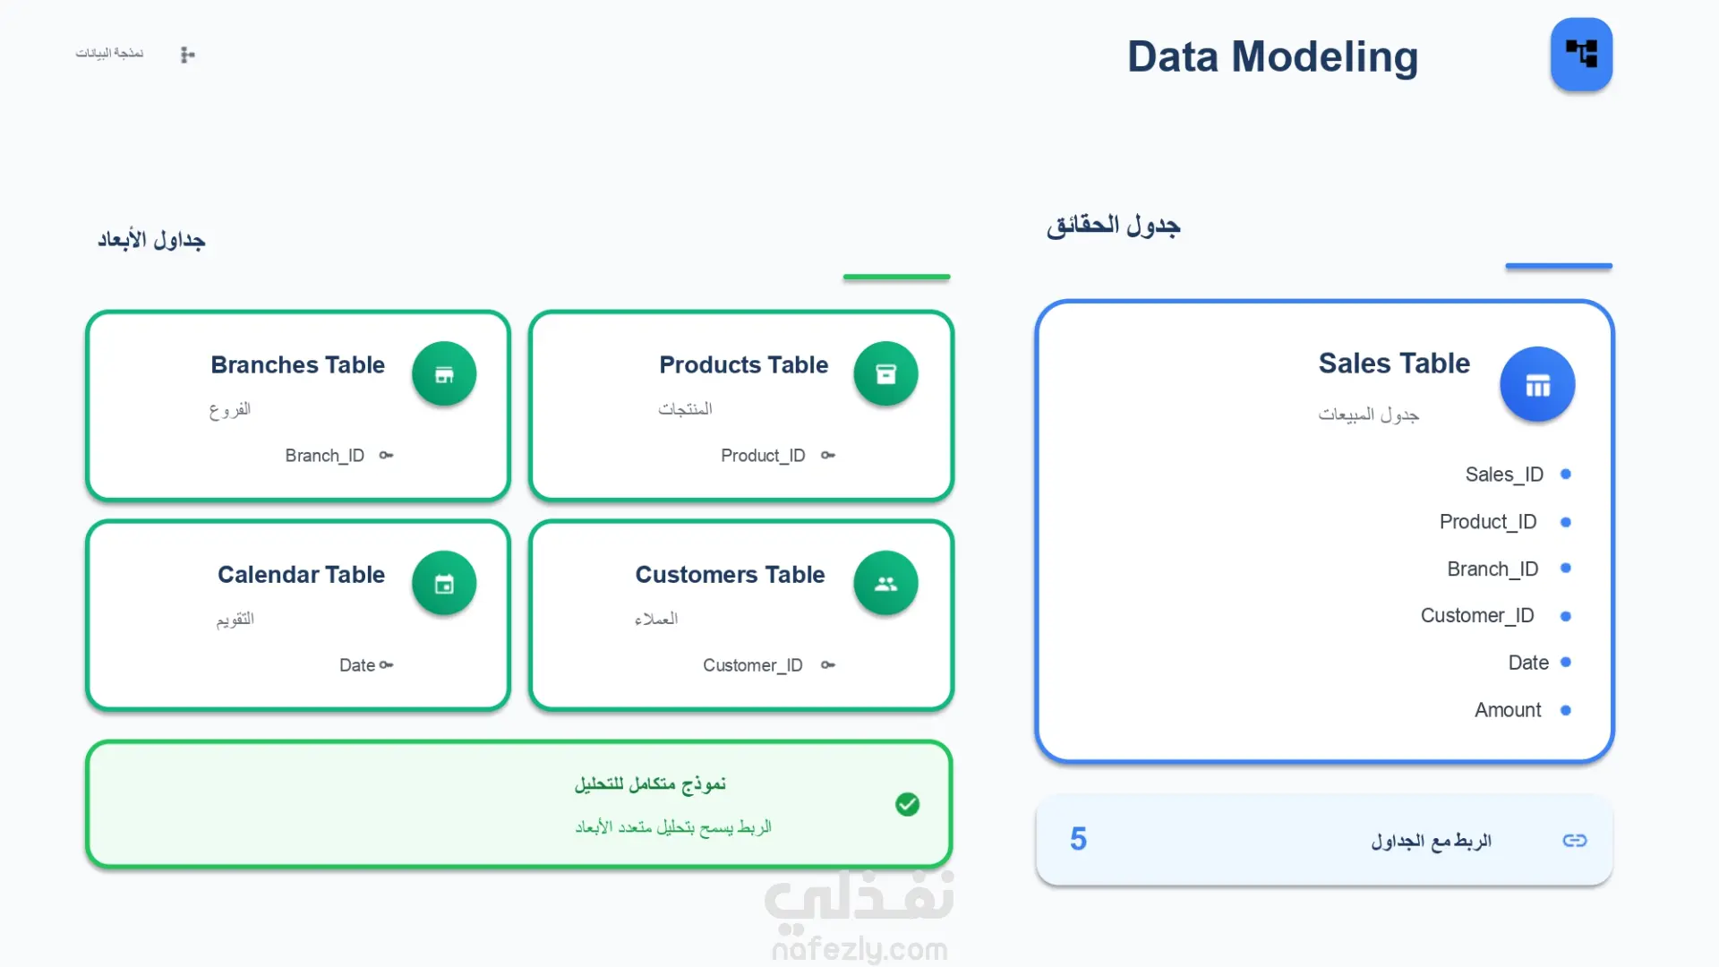Click the green underline below dimension tables heading
The image size is (1719, 967).
click(x=896, y=278)
